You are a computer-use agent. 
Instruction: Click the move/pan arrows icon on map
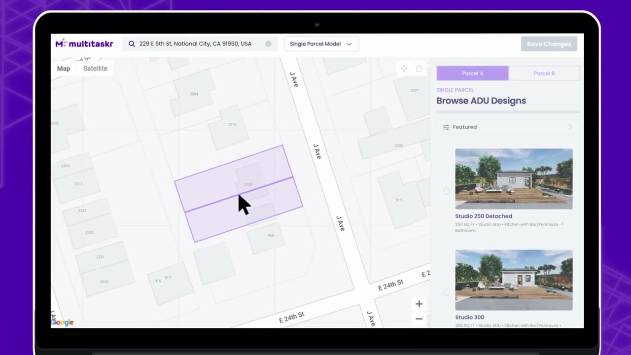click(x=404, y=69)
